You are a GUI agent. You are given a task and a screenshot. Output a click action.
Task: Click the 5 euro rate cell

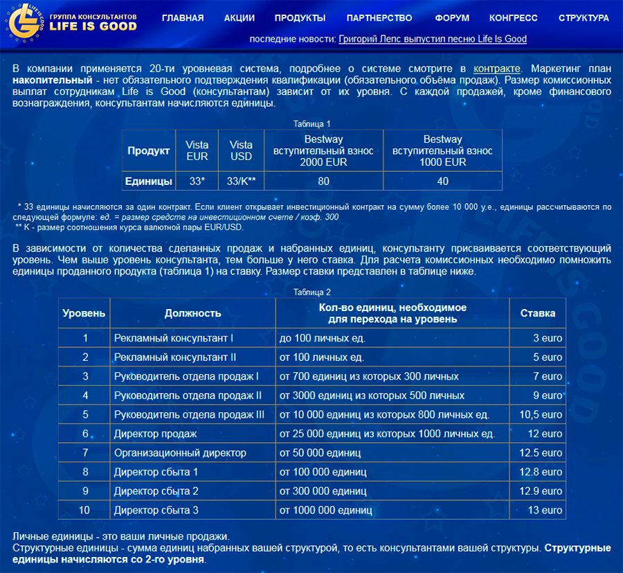click(x=538, y=357)
